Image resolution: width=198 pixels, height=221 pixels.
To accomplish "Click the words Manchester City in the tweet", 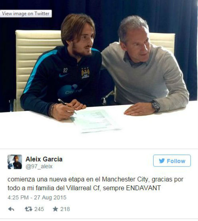I will (125, 179).
